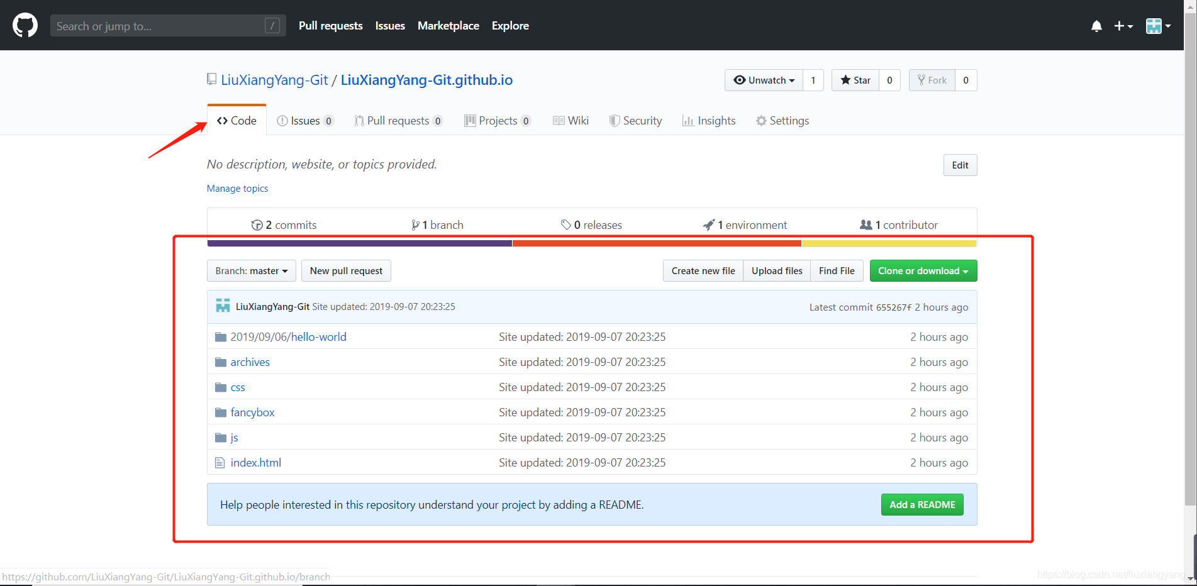View the 1 contributor page
Image resolution: width=1197 pixels, height=586 pixels.
pos(899,224)
